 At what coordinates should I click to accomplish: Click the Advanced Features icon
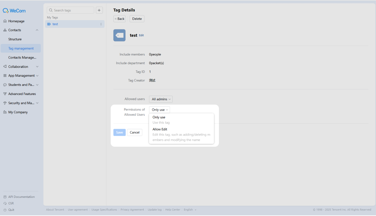pos(5,94)
